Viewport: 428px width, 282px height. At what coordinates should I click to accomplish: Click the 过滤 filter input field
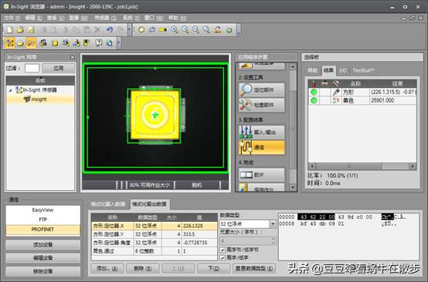click(32, 68)
